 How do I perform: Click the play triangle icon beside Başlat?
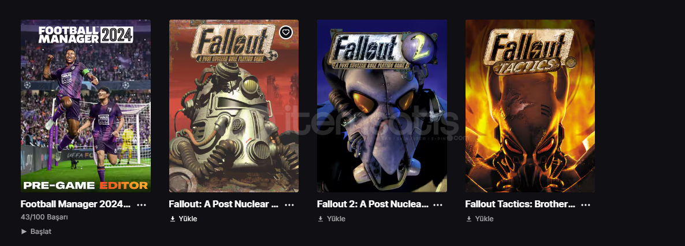[x=24, y=232]
